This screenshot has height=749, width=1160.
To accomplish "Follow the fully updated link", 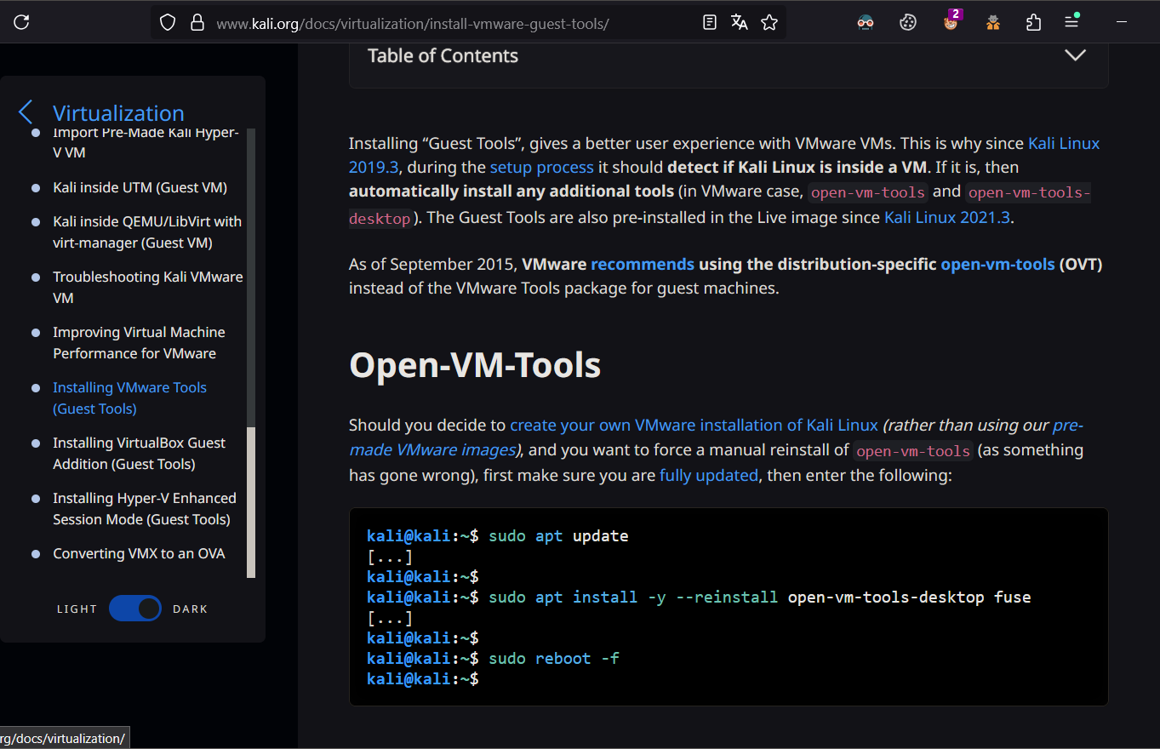I will click(x=708, y=475).
